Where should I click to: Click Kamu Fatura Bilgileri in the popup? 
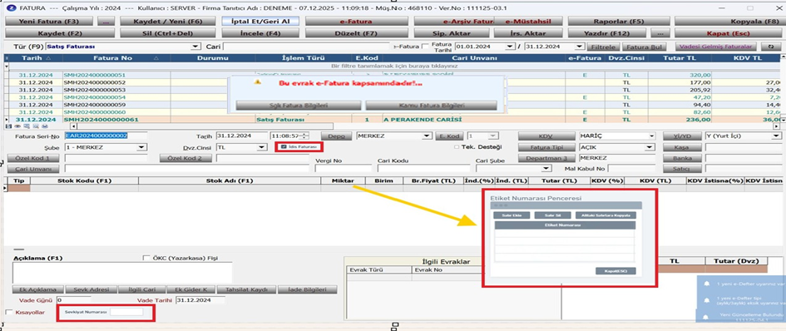coord(431,106)
